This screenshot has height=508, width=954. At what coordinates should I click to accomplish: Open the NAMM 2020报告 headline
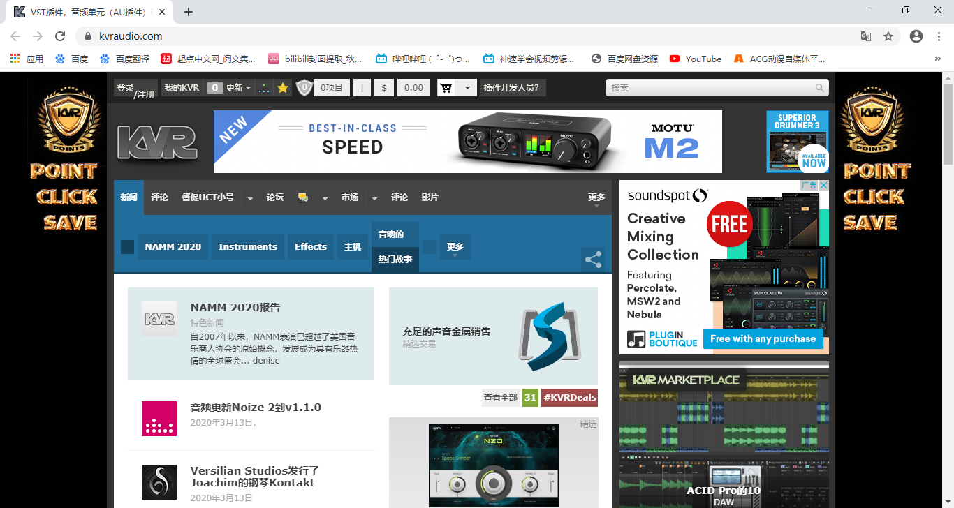pyautogui.click(x=235, y=308)
